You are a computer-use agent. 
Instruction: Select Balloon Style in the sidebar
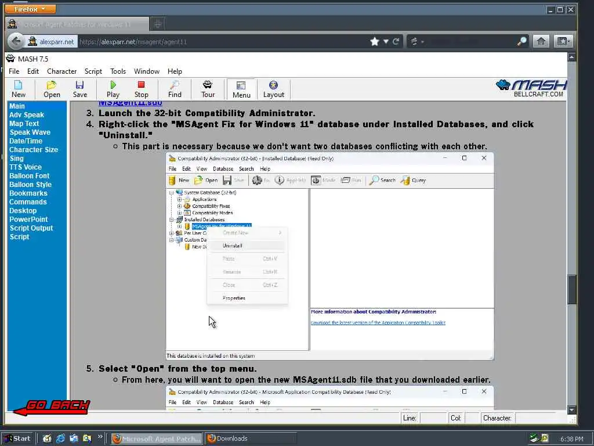point(30,185)
